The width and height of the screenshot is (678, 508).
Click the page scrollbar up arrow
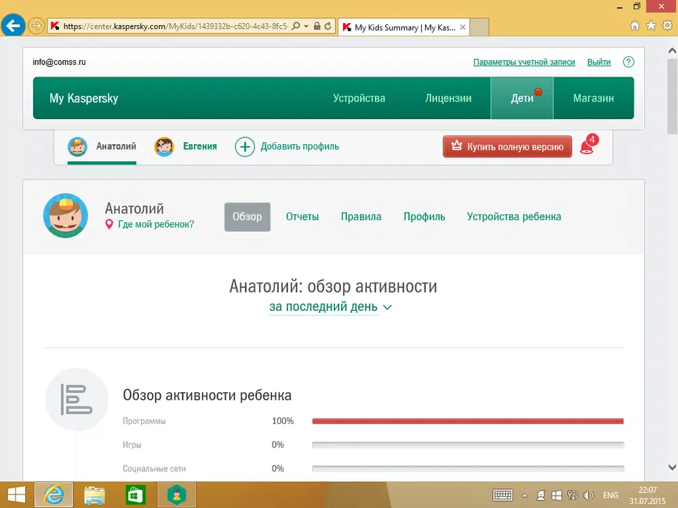[x=672, y=51]
